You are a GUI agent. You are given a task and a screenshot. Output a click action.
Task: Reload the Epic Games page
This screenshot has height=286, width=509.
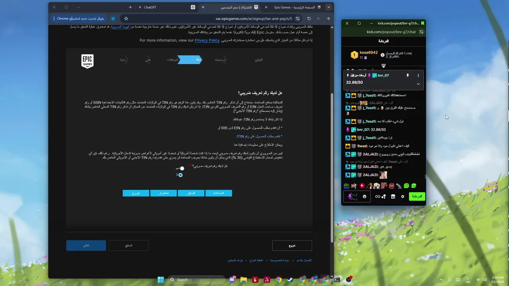coord(309,18)
